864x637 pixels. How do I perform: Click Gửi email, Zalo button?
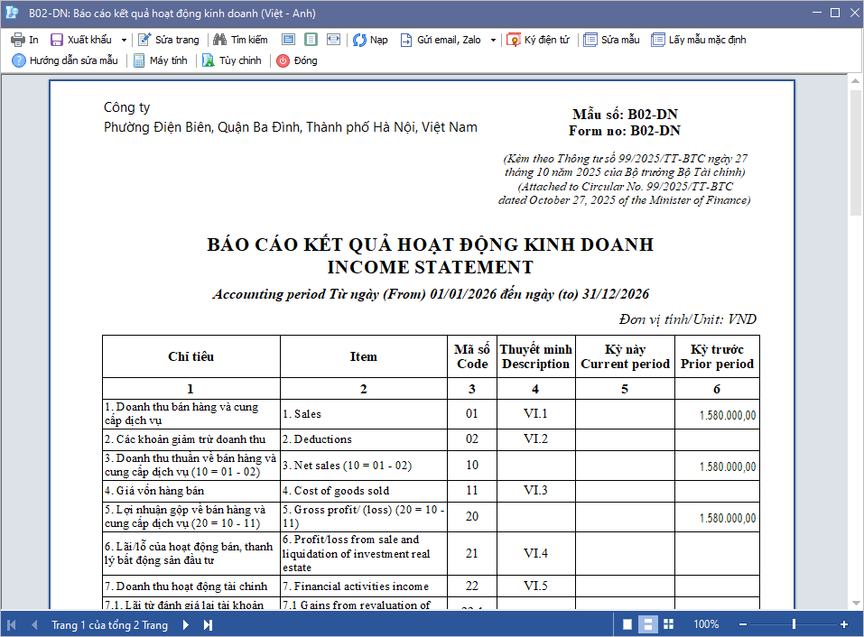(441, 40)
